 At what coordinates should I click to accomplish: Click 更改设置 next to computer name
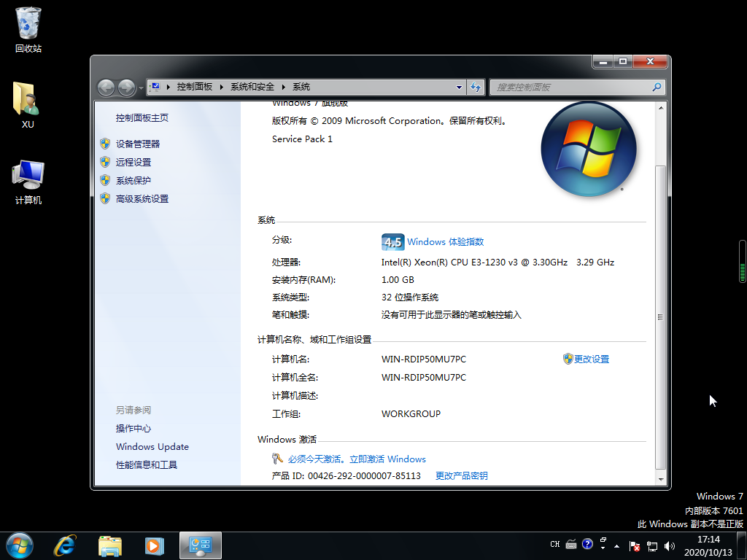591,359
